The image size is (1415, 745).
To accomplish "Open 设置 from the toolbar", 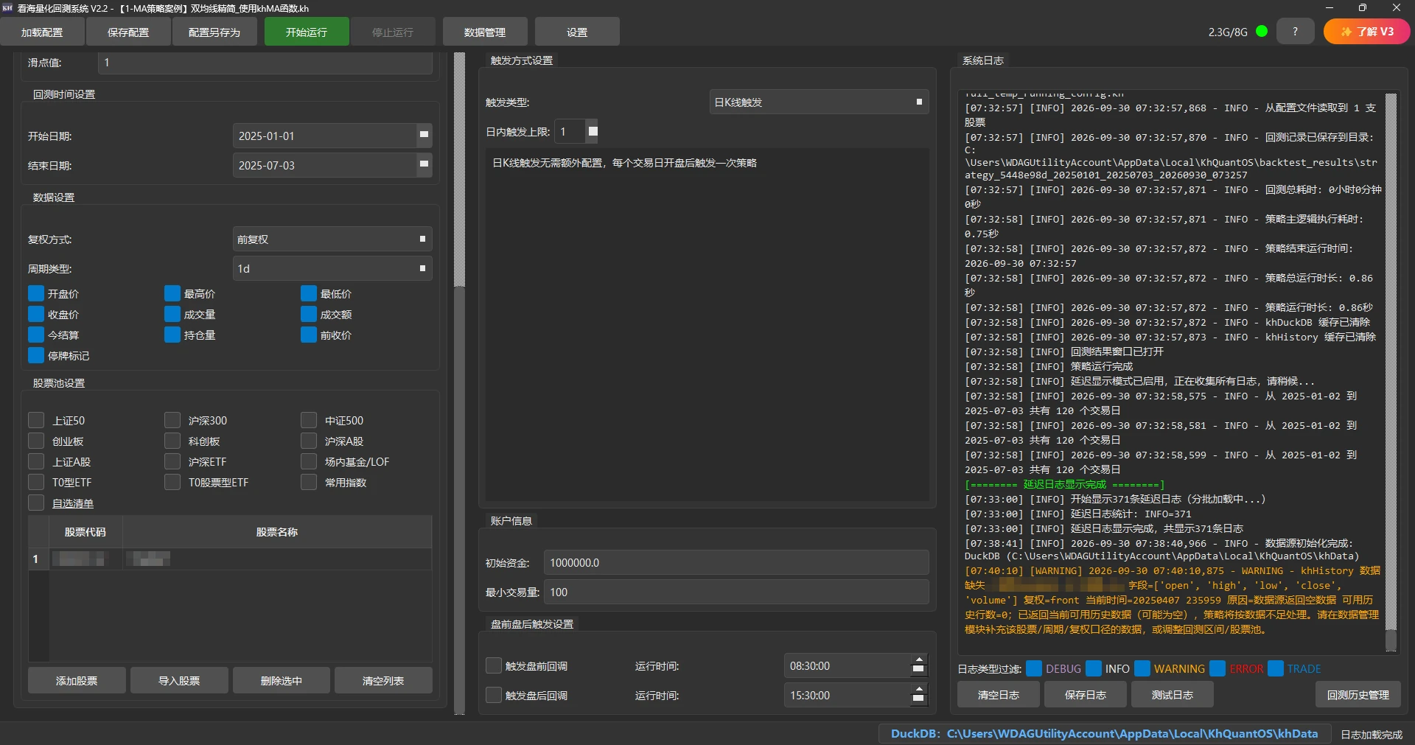I will pyautogui.click(x=577, y=32).
